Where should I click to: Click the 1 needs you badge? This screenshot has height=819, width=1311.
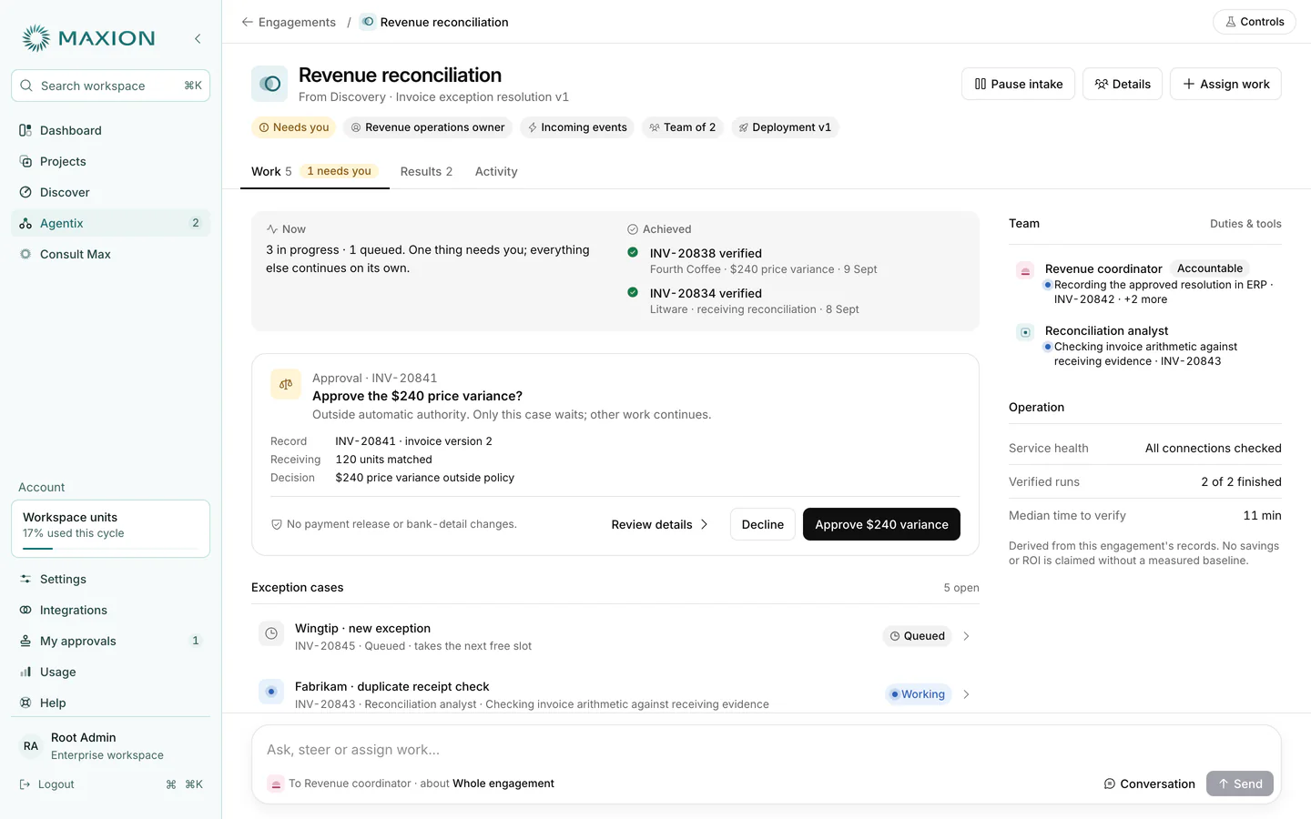339,171
